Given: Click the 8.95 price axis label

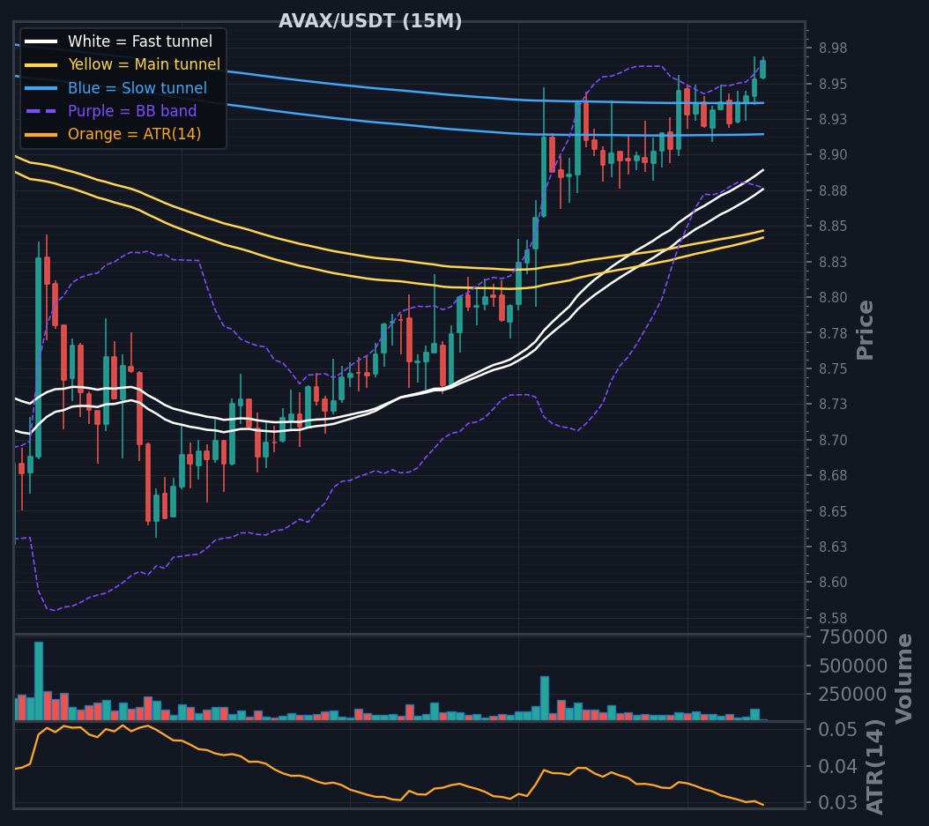Looking at the screenshot, I should tap(833, 84).
